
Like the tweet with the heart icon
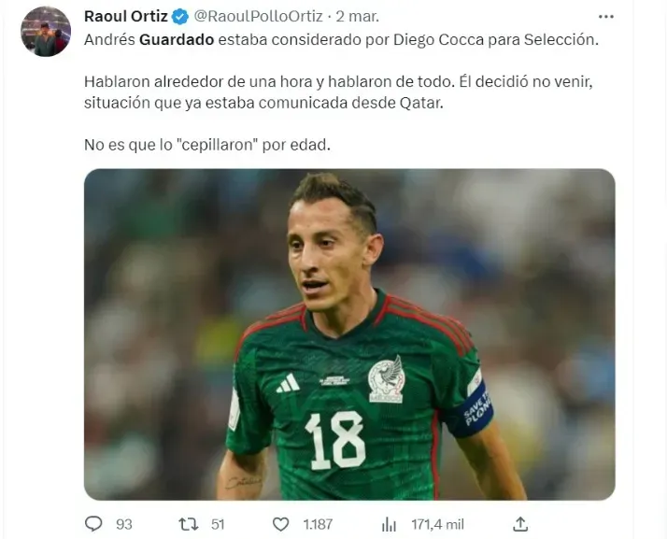tap(281, 524)
